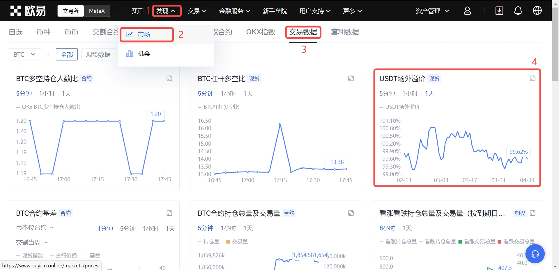The height and width of the screenshot is (270, 559).
Task: Switch to 交易所 mode
Action: click(71, 11)
